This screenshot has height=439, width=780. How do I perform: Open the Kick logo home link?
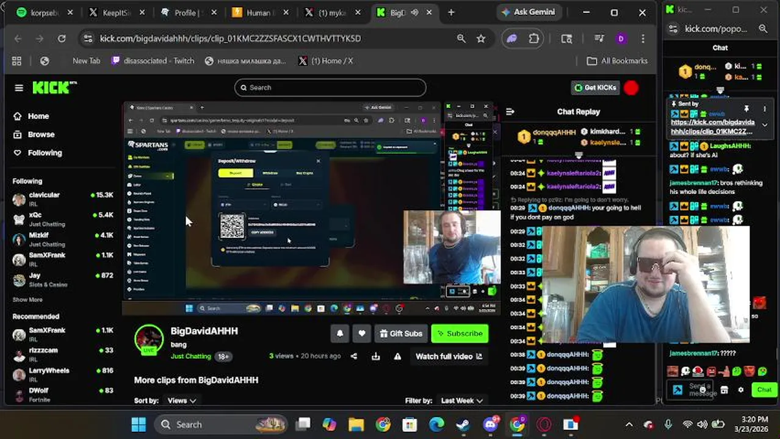click(x=54, y=88)
